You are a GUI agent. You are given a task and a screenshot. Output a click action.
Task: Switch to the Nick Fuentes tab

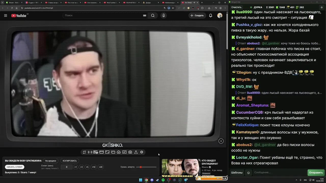tap(112, 3)
